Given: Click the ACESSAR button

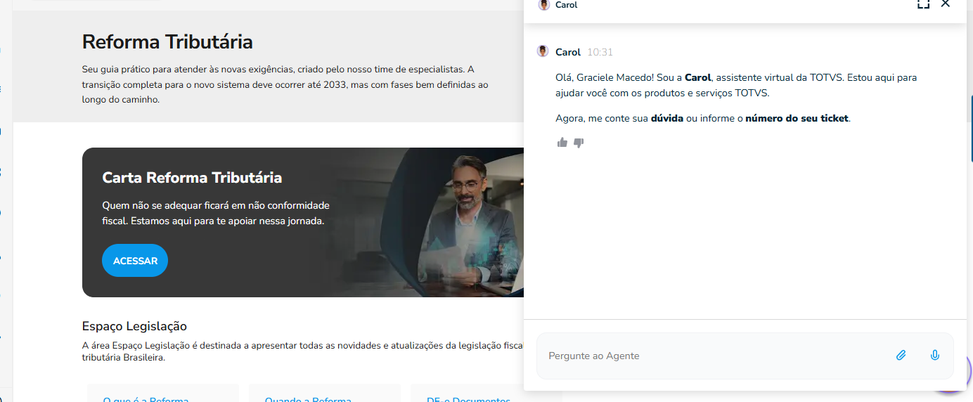Looking at the screenshot, I should 135,261.
